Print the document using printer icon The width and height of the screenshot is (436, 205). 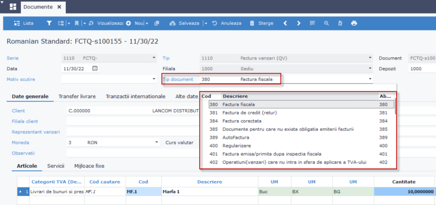pos(354,23)
